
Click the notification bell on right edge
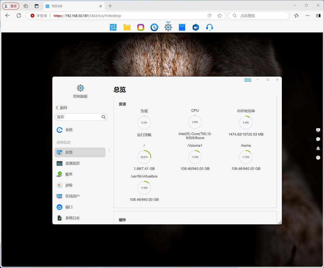pyautogui.click(x=318, y=148)
